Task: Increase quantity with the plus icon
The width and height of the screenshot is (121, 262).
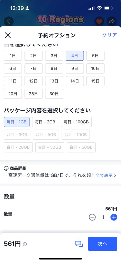Action: click(x=114, y=217)
